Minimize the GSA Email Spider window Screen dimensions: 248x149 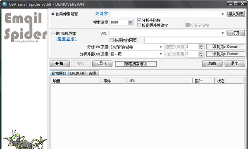click(x=230, y=4)
